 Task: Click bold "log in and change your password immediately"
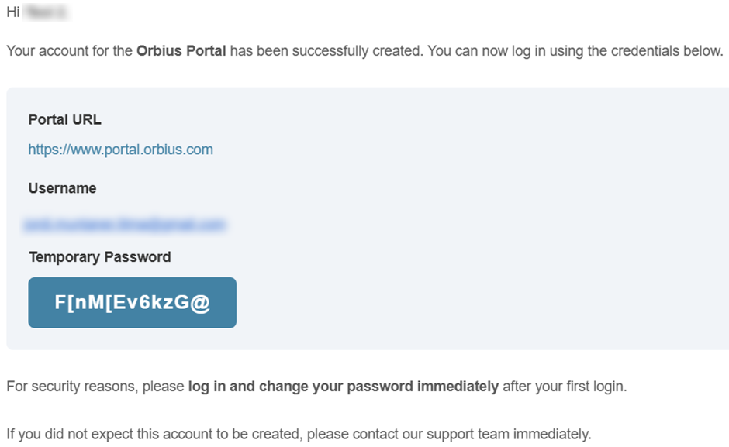click(x=343, y=386)
